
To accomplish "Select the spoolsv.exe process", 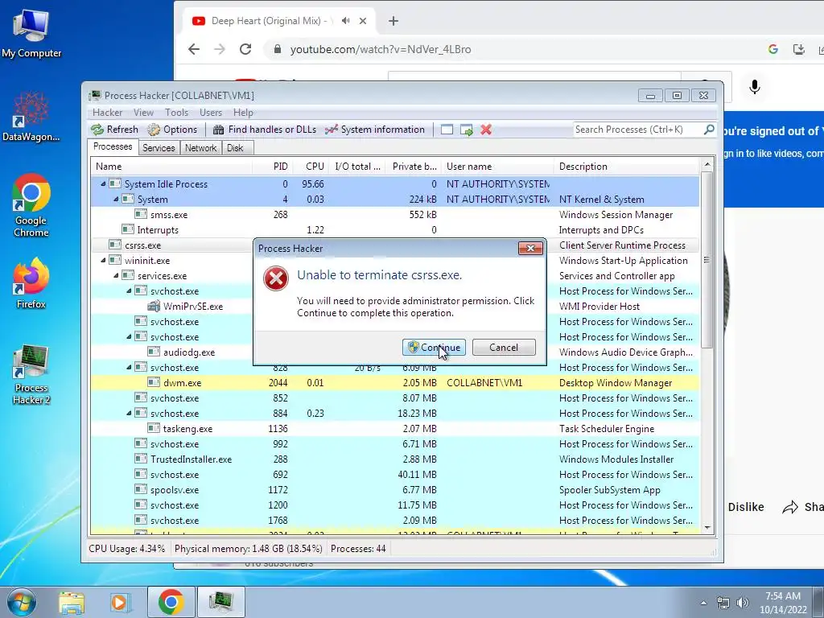I will (x=394, y=490).
